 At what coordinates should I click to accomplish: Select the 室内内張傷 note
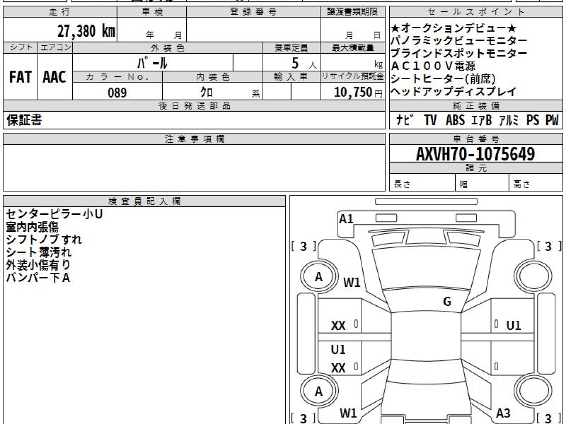click(32, 227)
